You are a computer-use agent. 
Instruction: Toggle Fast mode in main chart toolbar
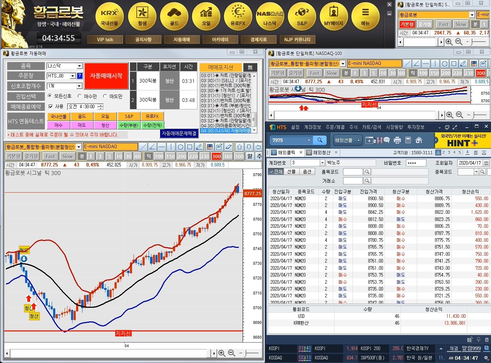[x=50, y=156]
